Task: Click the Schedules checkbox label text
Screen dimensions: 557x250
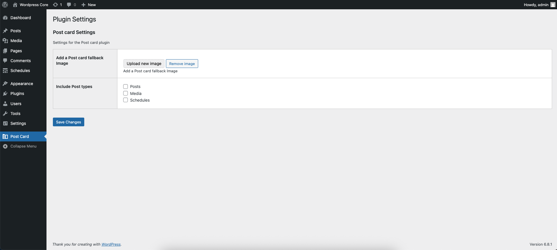Action: [140, 100]
